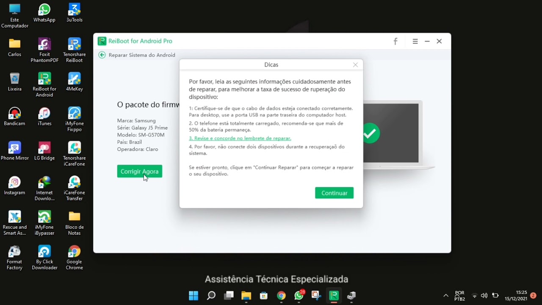Switch POR PTB2 keyboard language

[x=459, y=296]
